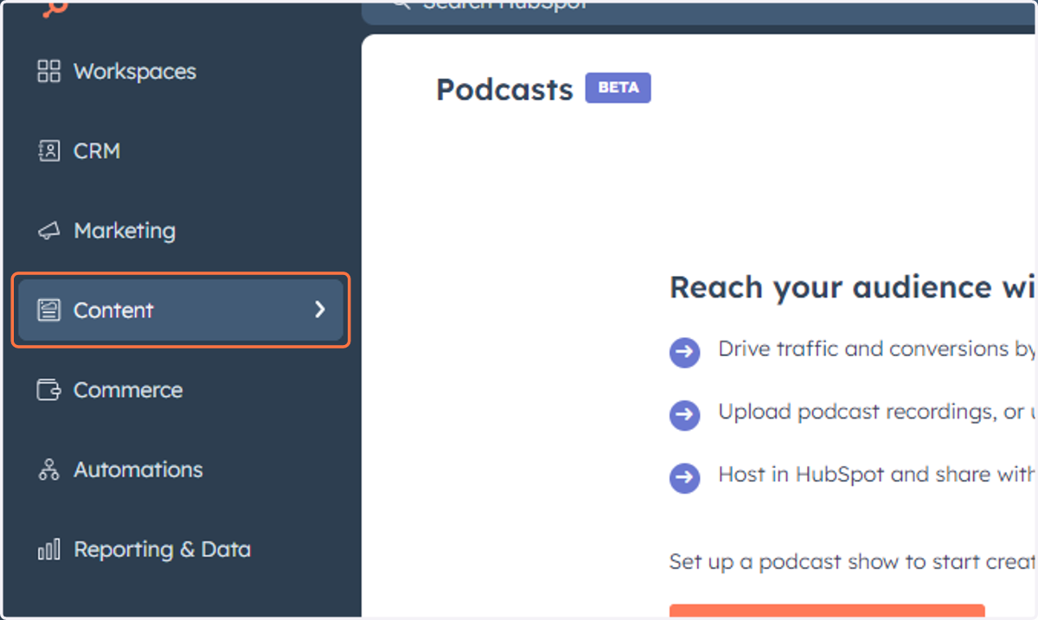Click the CRM contacts icon
Screen dimensions: 1038x620
click(x=49, y=151)
